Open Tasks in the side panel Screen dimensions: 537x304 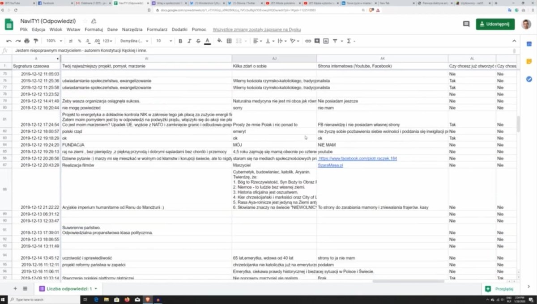529,79
